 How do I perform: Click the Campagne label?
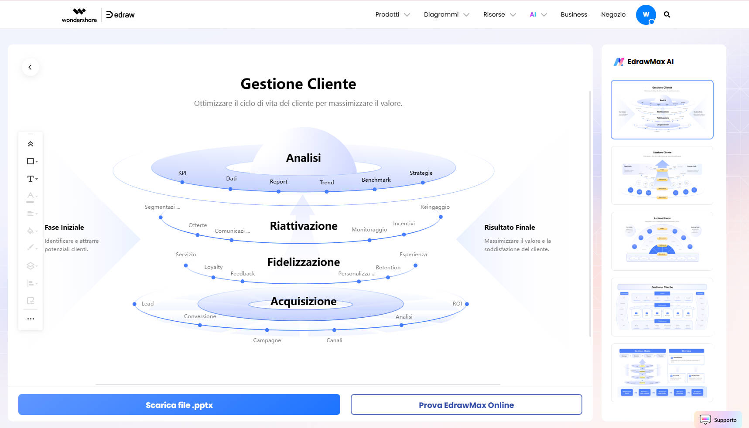click(267, 340)
